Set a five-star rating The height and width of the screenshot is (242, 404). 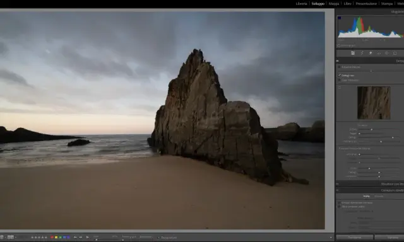pyautogui.click(x=46, y=238)
